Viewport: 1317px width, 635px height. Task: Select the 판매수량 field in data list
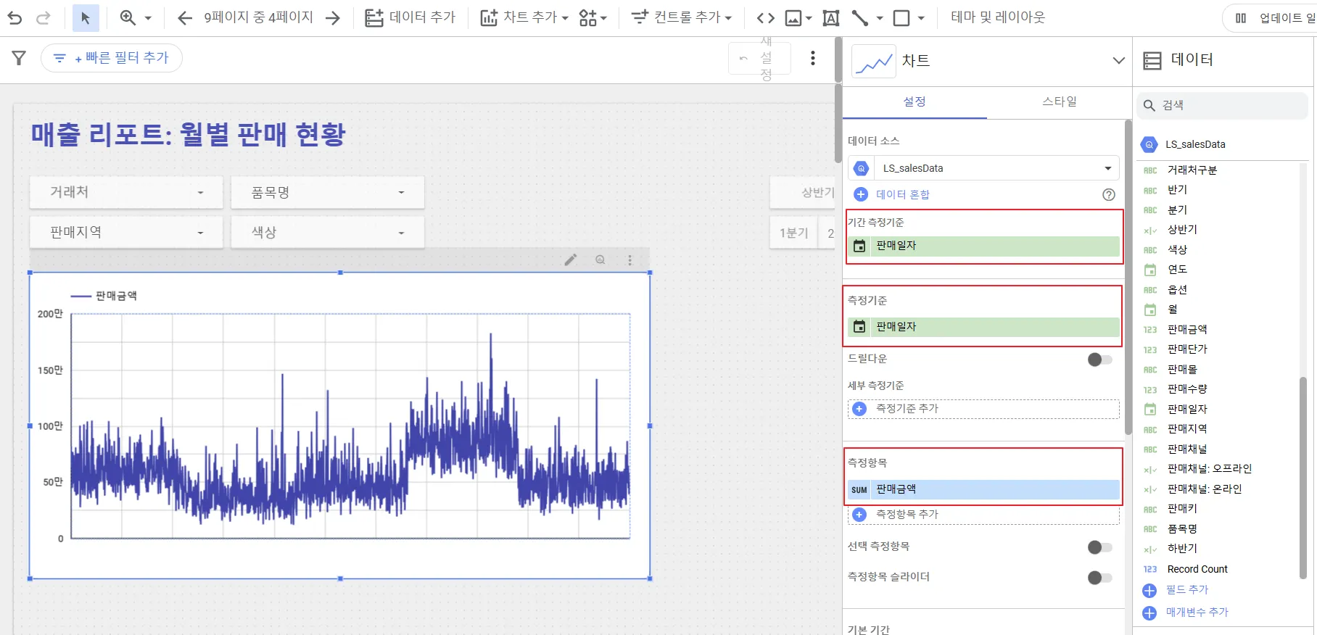coord(1186,389)
